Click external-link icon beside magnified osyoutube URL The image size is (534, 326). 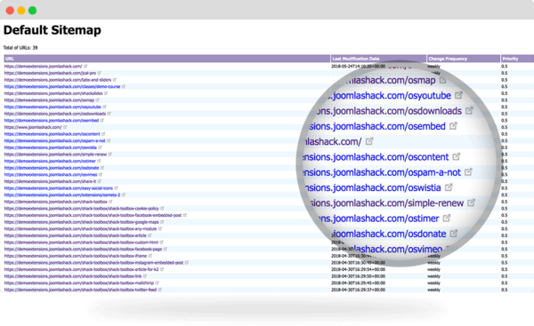(x=458, y=96)
